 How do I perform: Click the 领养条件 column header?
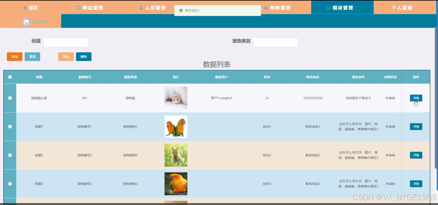[358, 77]
